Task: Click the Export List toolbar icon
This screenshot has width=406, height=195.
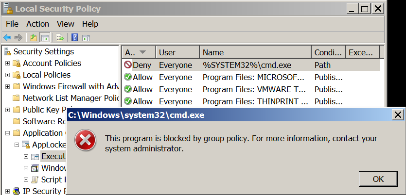Action: [60, 38]
